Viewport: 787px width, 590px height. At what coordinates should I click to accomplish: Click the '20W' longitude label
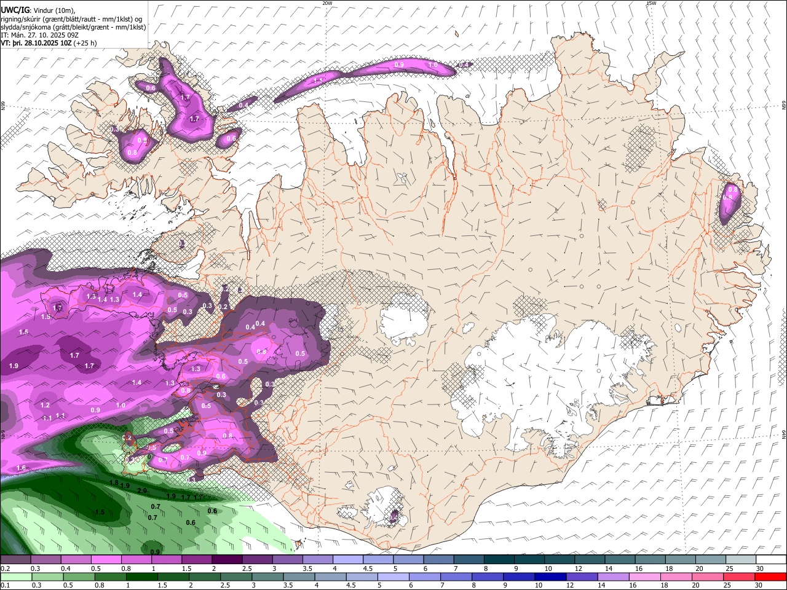click(327, 3)
